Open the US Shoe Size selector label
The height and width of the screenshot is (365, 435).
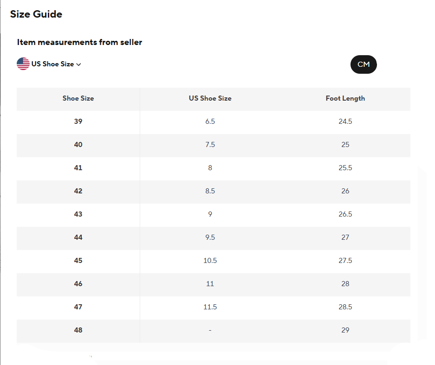(52, 64)
